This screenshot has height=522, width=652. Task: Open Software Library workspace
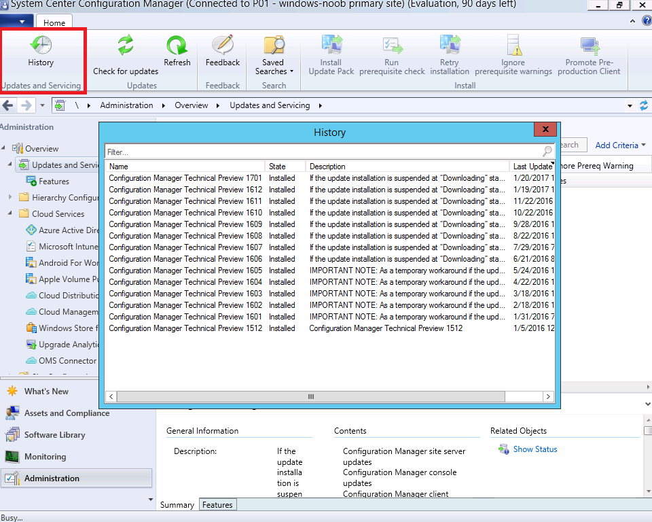pos(54,434)
